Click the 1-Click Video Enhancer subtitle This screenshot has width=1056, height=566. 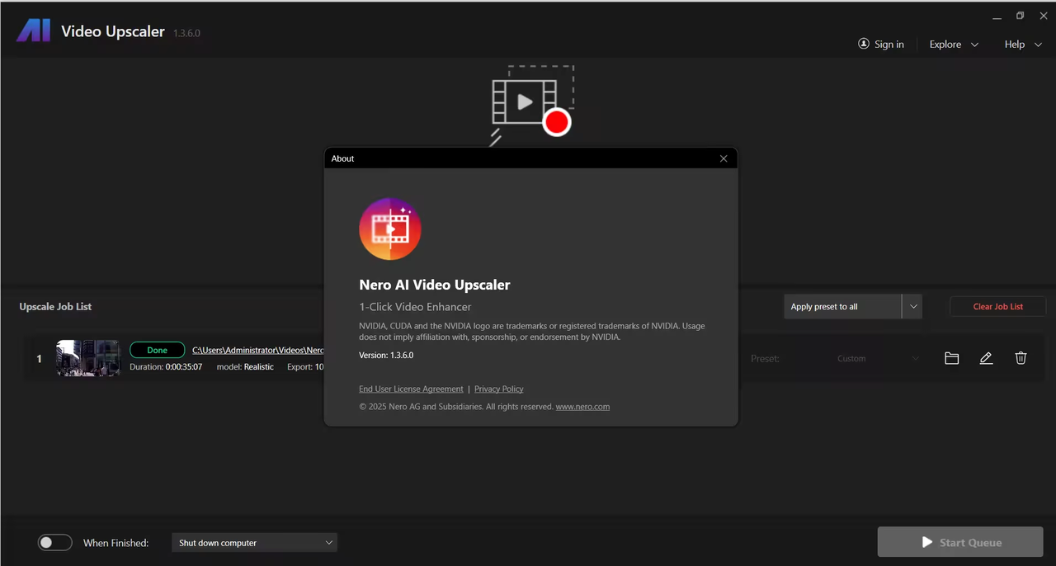click(415, 306)
